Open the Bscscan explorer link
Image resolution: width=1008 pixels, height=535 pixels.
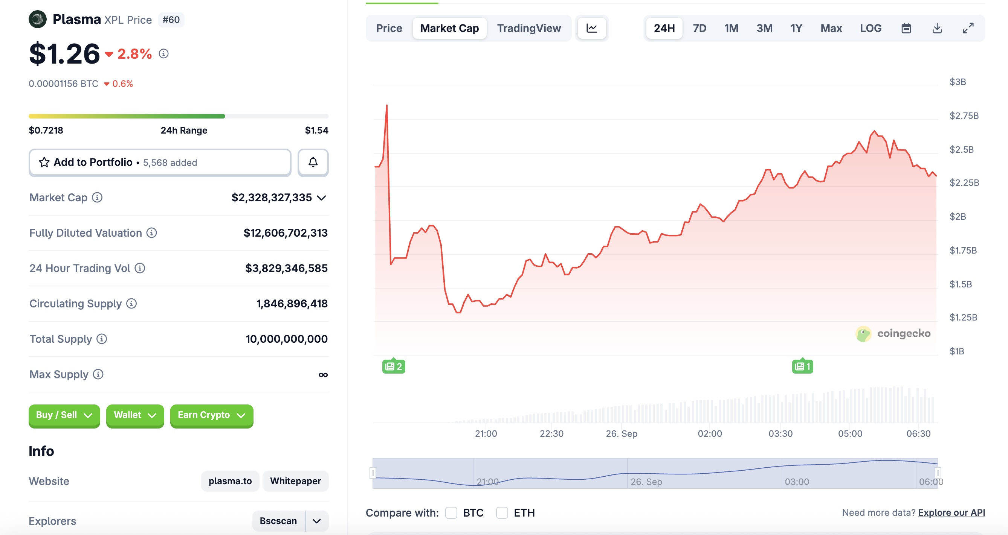tap(278, 521)
